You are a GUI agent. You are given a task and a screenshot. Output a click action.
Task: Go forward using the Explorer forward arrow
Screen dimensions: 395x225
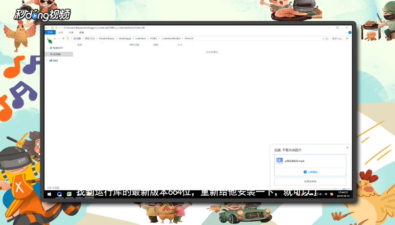coord(54,39)
